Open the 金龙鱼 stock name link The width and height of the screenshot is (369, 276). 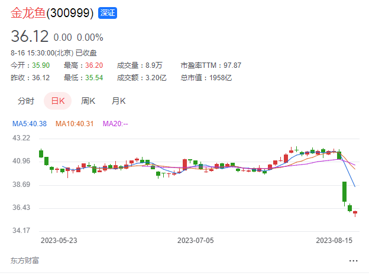tap(28, 13)
